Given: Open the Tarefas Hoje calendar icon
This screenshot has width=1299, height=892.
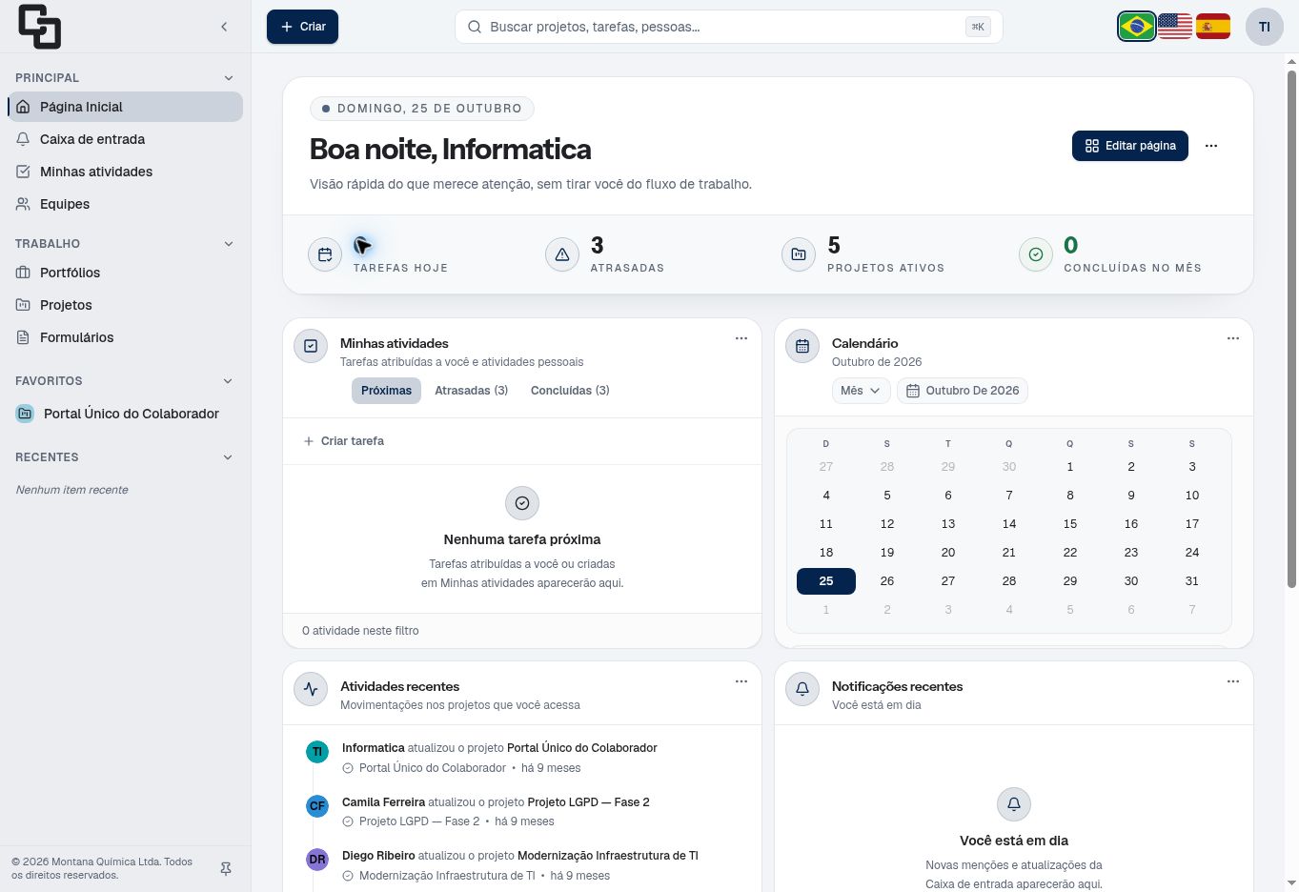Looking at the screenshot, I should pos(325,254).
